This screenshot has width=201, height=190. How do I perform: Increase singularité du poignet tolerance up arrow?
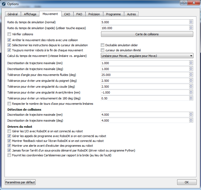coord(191,80)
